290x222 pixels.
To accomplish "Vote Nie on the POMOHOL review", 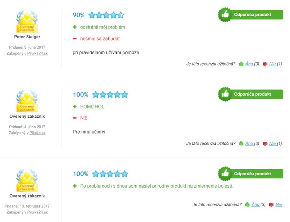I will (273, 144).
